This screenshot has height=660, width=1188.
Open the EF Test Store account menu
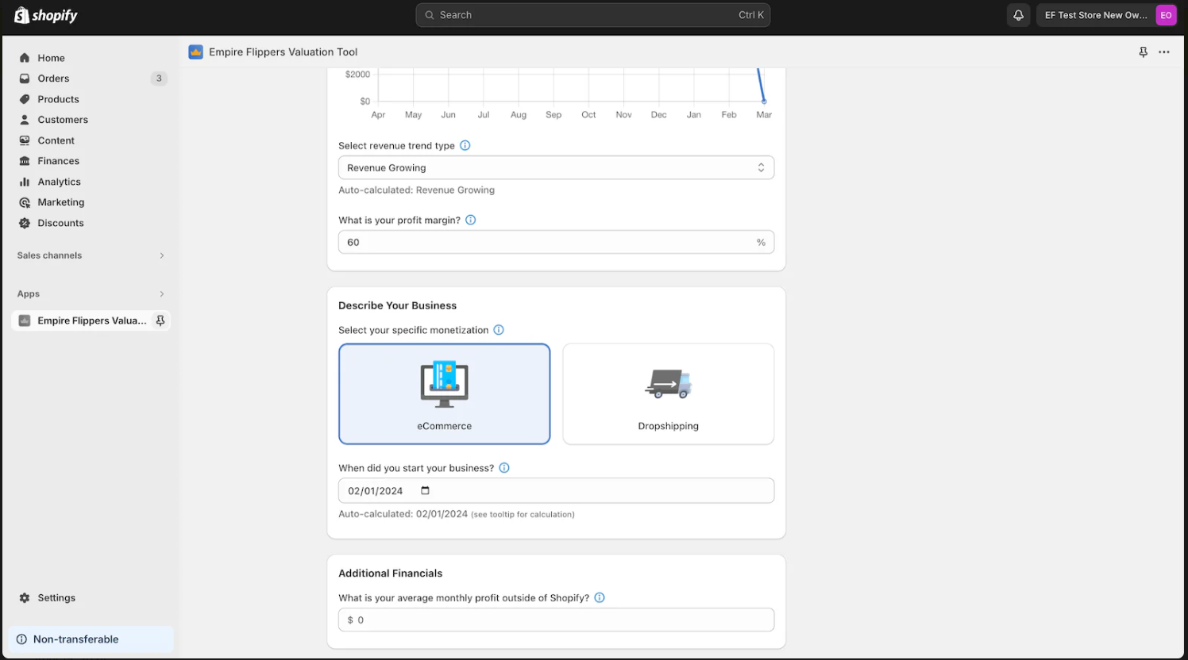[1108, 15]
